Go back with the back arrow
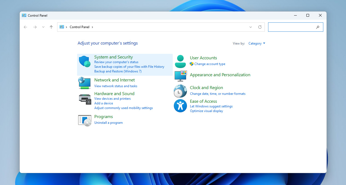The width and height of the screenshot is (346, 185). [25, 27]
